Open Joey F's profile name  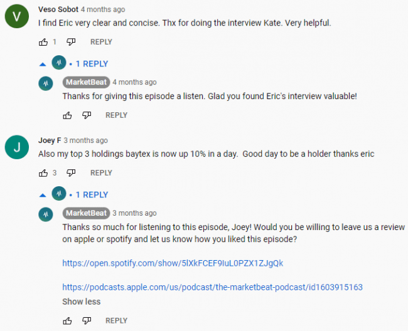(50, 140)
